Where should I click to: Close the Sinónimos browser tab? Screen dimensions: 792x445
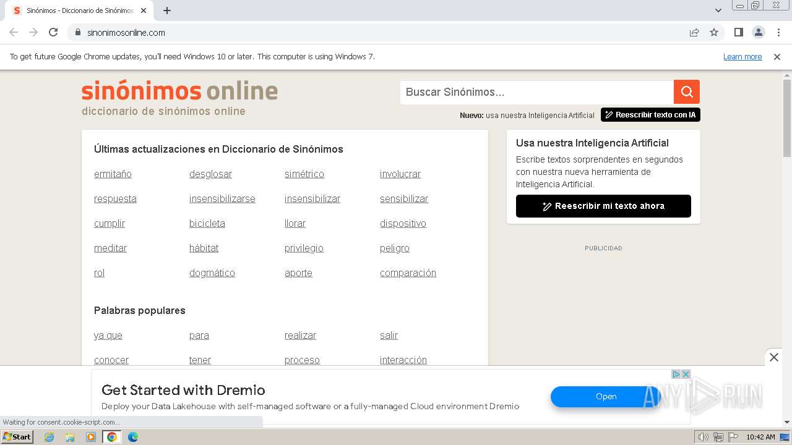(144, 11)
